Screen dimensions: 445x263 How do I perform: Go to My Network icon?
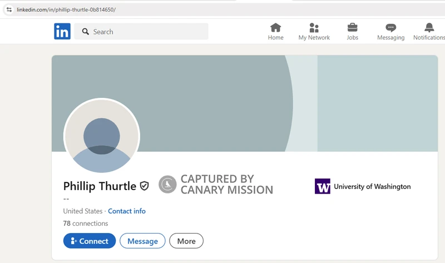coord(314,28)
